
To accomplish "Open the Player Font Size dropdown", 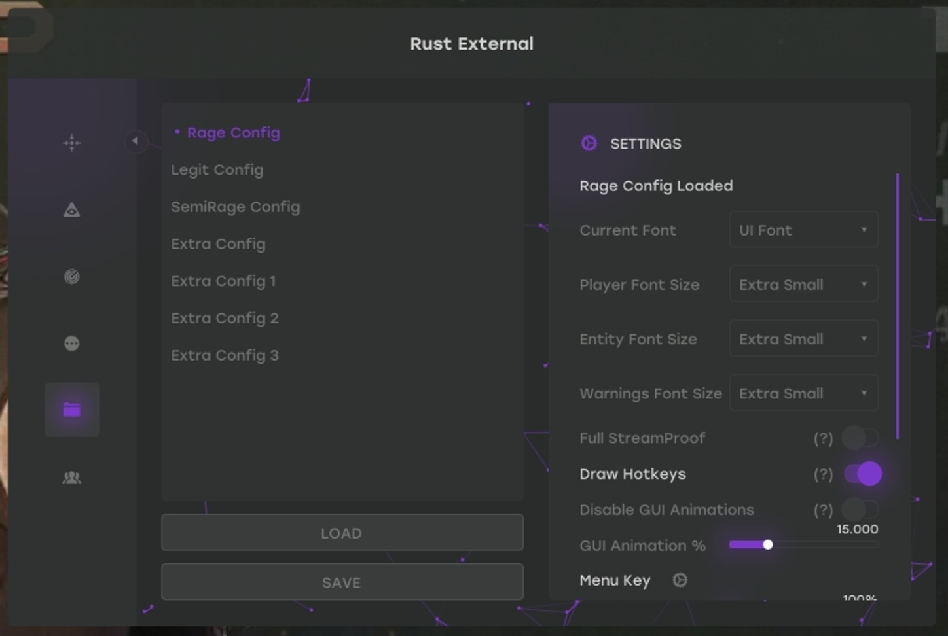I will pyautogui.click(x=803, y=284).
